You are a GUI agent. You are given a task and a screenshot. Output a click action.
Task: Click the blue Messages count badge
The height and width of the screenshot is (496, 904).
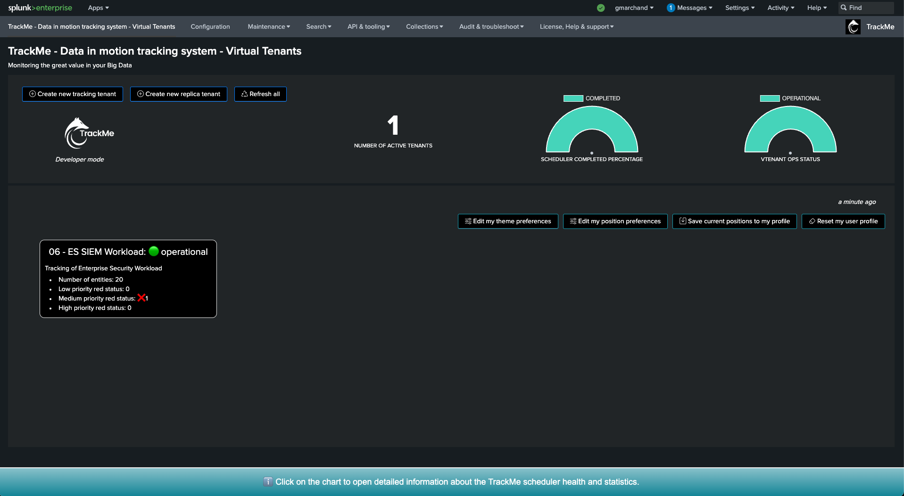click(x=671, y=8)
